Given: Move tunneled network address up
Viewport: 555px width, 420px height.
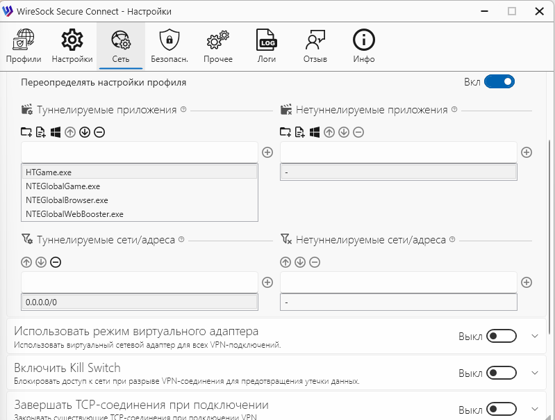Looking at the screenshot, I should click(x=26, y=262).
